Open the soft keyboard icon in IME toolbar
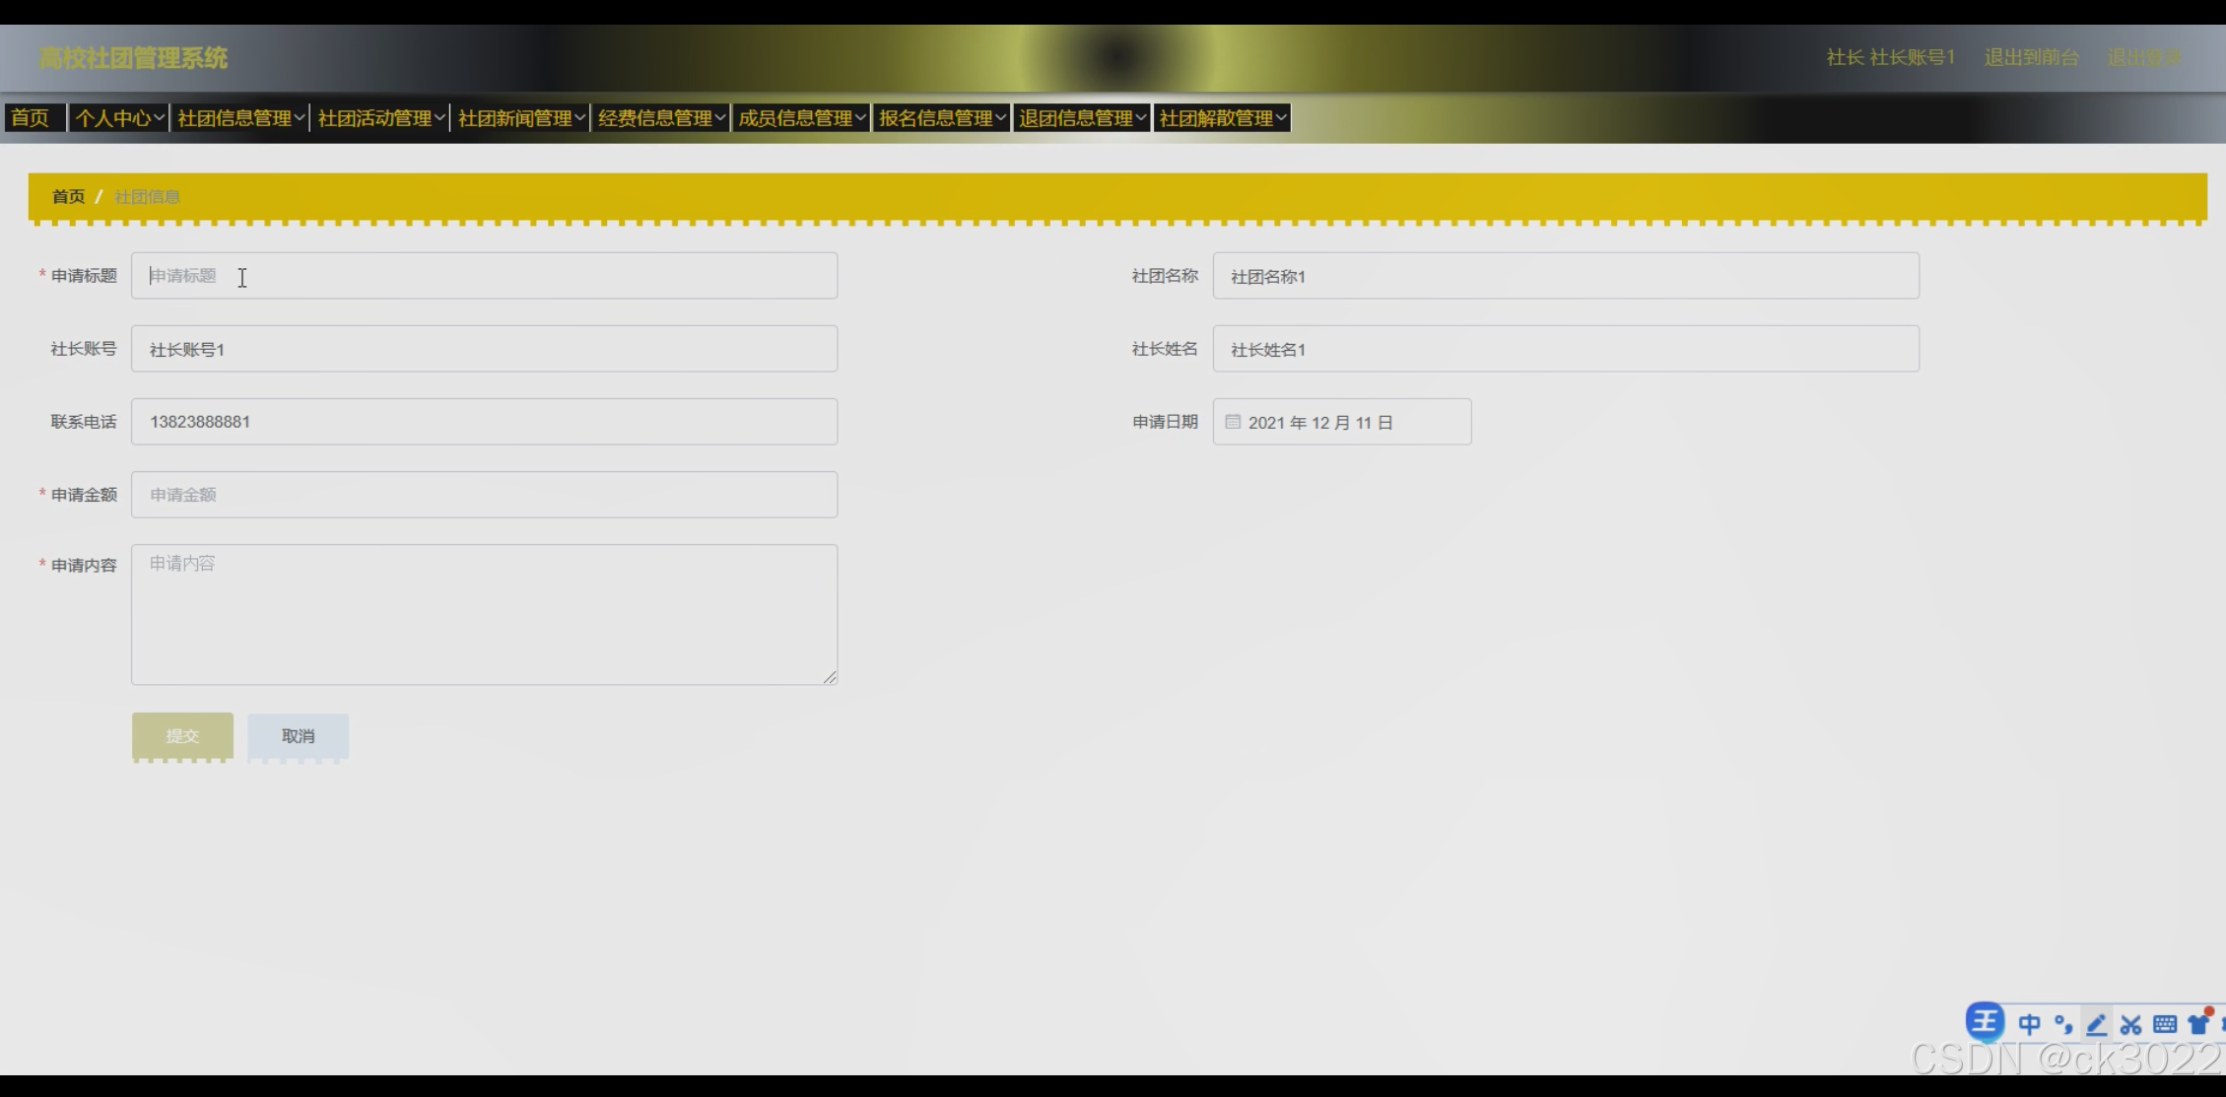Viewport: 2226px width, 1097px height. point(2165,1025)
